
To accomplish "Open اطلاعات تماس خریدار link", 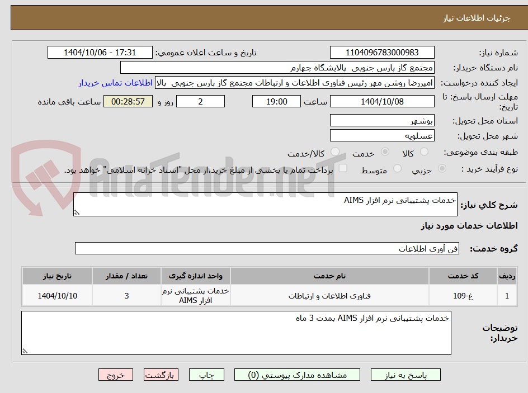I will (115, 83).
